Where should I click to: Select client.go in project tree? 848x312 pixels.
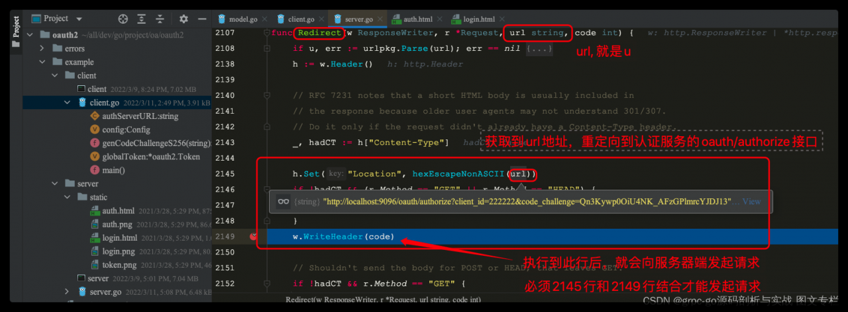[x=105, y=102]
